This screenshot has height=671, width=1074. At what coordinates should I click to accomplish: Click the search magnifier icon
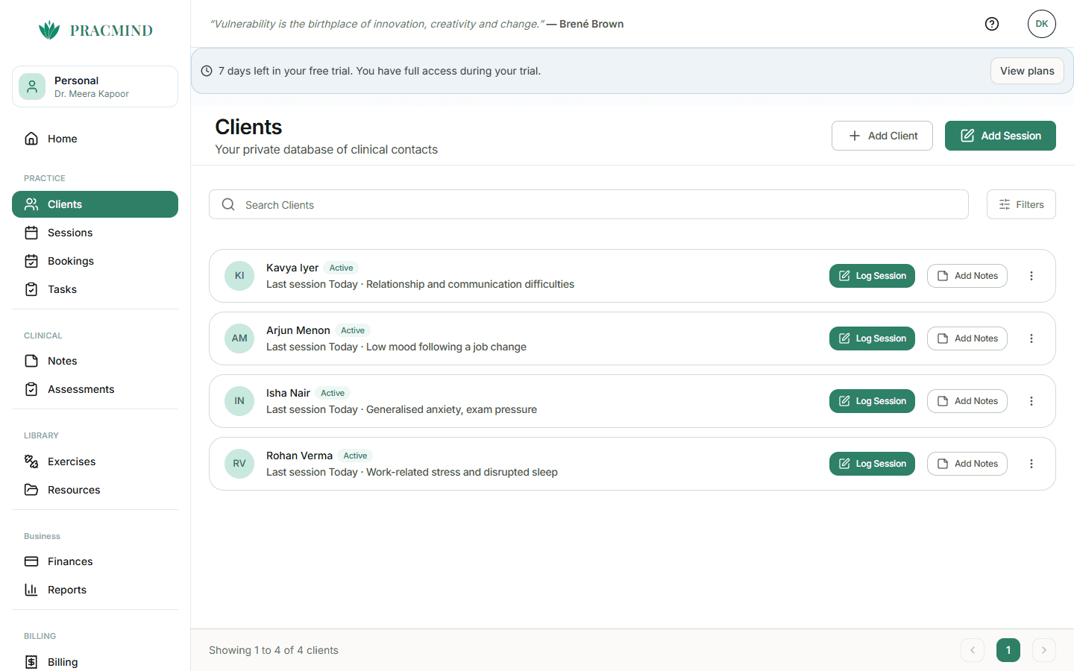pyautogui.click(x=228, y=204)
